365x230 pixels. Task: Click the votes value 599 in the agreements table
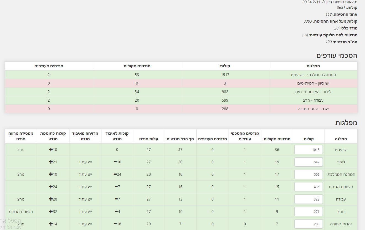[225, 100]
